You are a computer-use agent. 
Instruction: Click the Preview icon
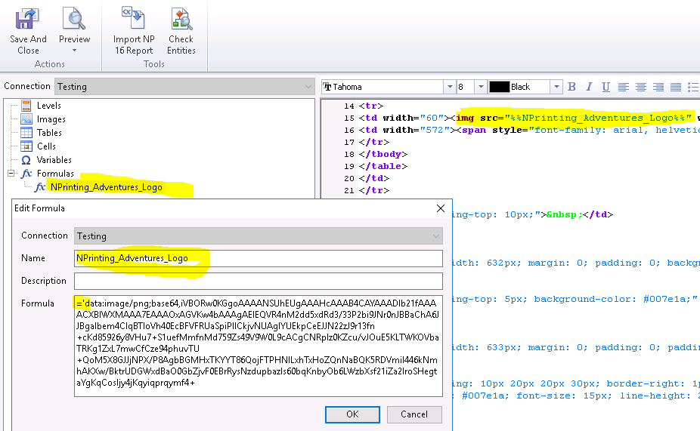pos(74,19)
